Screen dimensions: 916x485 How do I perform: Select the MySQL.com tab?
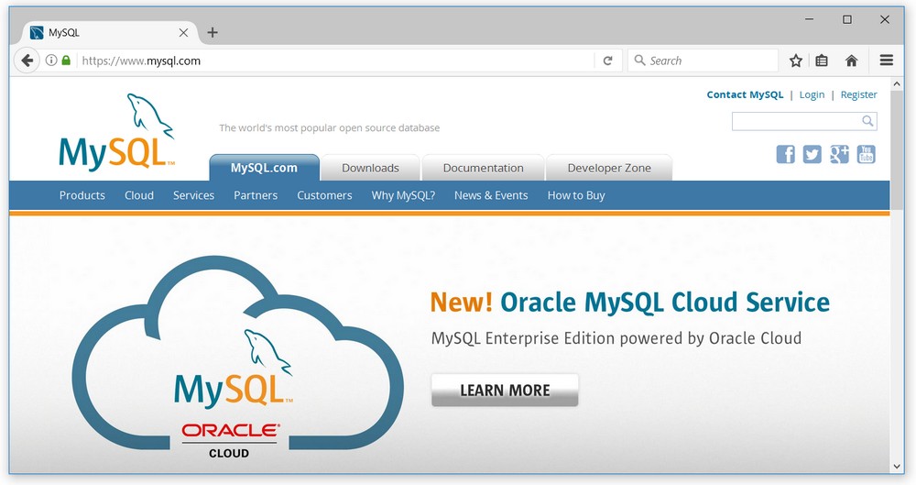(264, 168)
